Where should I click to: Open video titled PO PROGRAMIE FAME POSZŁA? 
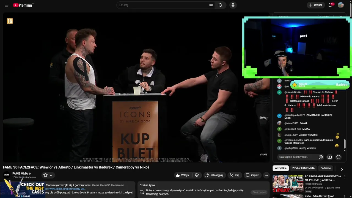coord(323,178)
